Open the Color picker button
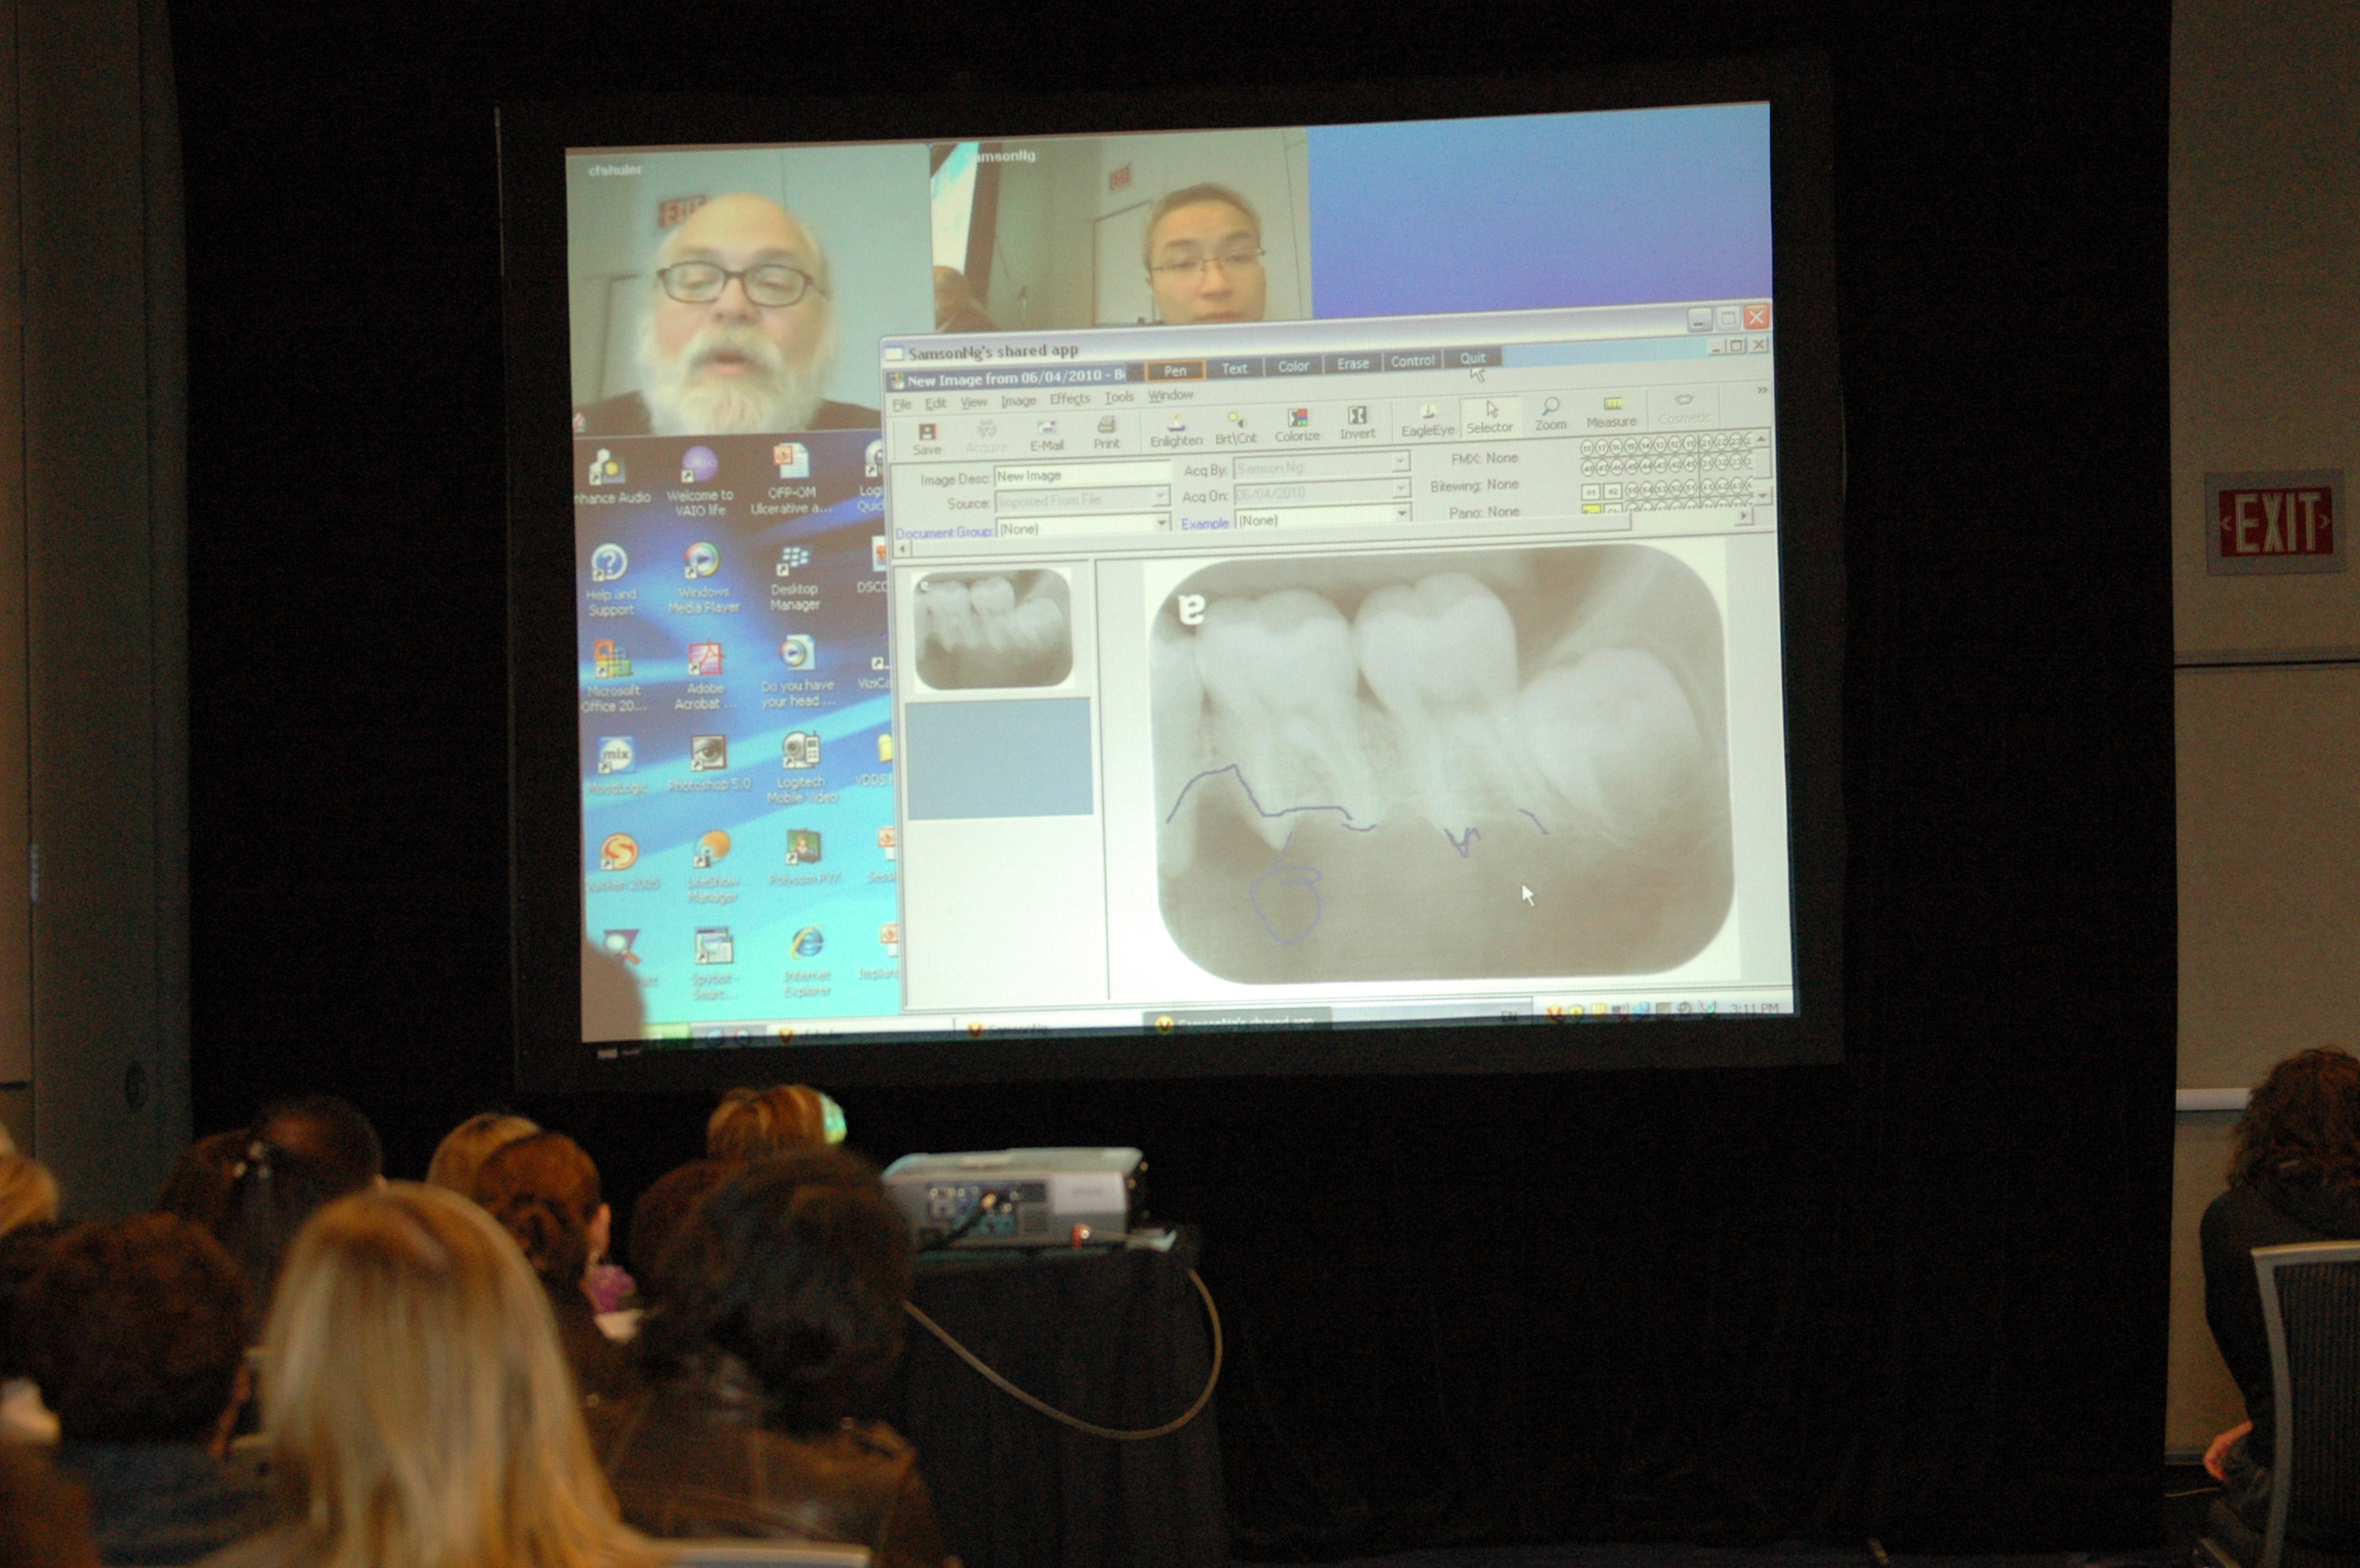 pyautogui.click(x=1292, y=366)
